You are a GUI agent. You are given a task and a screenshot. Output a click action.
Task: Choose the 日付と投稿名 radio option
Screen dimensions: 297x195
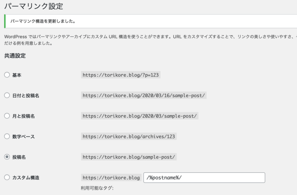coord(7,95)
